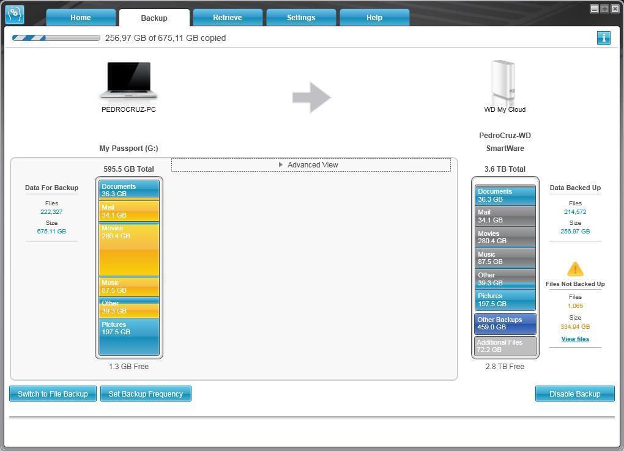Click the 3.6 TB Total label
The width and height of the screenshot is (624, 451).
[x=505, y=169]
